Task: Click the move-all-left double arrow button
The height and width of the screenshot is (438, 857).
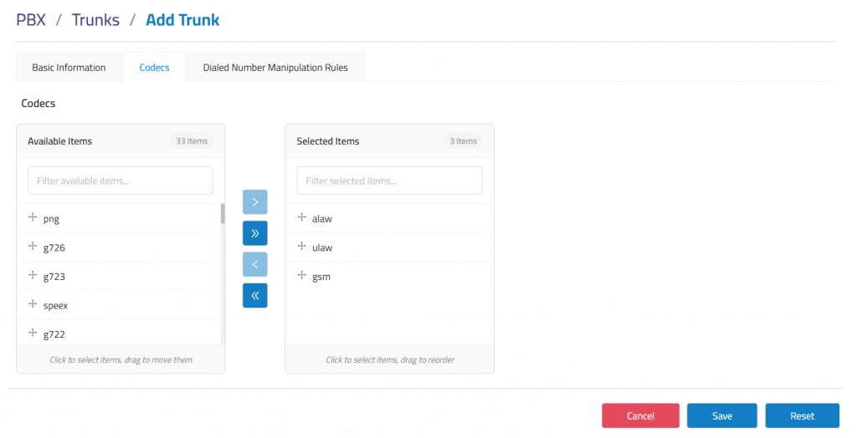Action: [254, 295]
